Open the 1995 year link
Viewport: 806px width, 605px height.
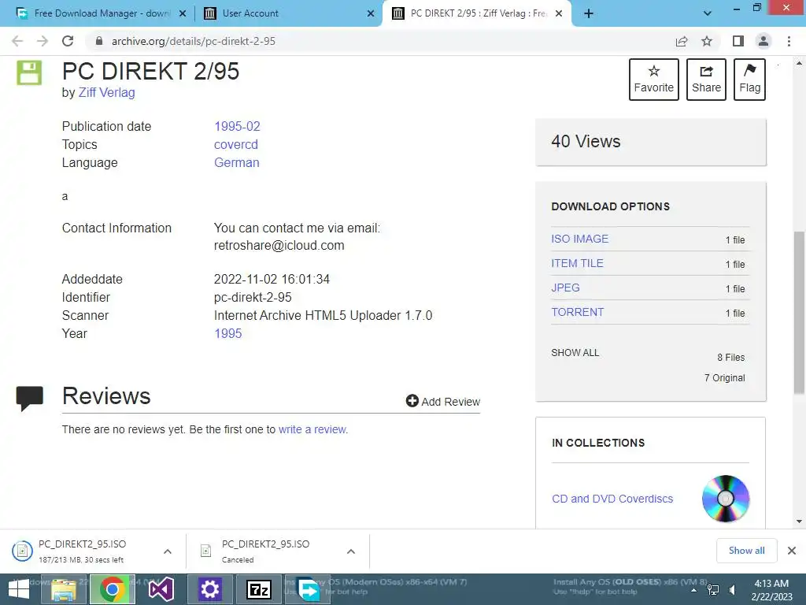coord(227,333)
